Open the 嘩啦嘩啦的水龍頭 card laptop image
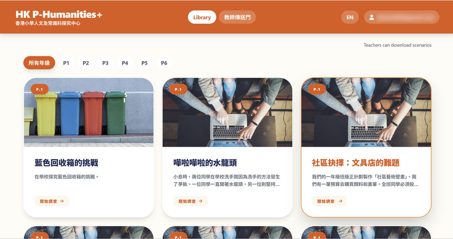 (x=227, y=112)
